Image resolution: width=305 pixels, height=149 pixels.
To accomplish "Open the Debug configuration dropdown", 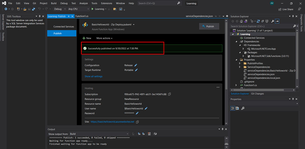I will [60, 9].
